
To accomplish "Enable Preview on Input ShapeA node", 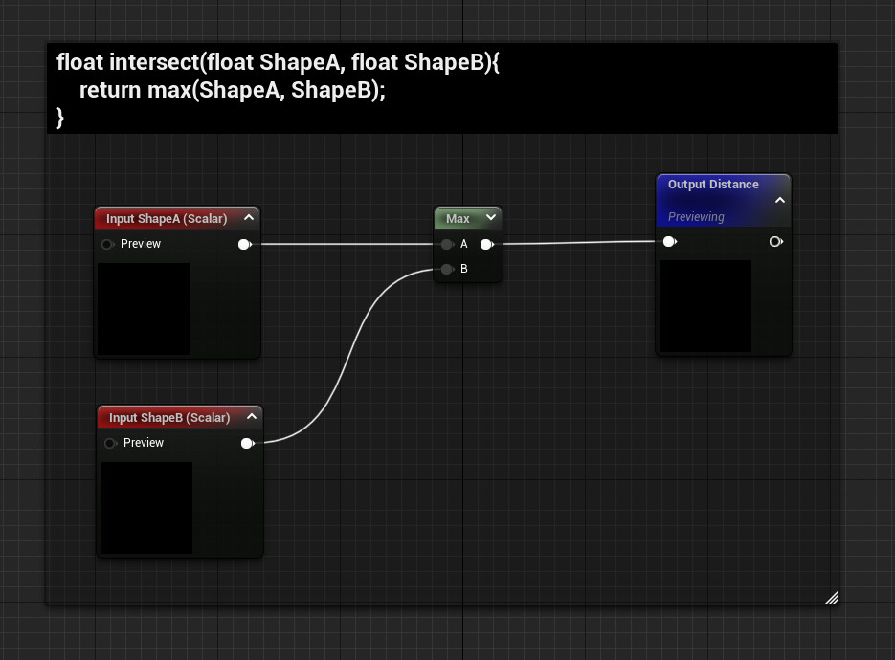I will 107,244.
